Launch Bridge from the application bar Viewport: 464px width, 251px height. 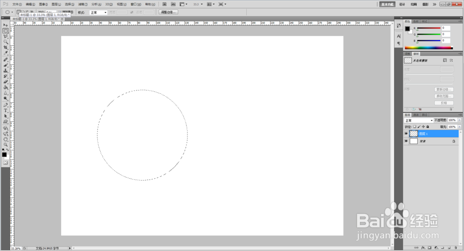165,5
